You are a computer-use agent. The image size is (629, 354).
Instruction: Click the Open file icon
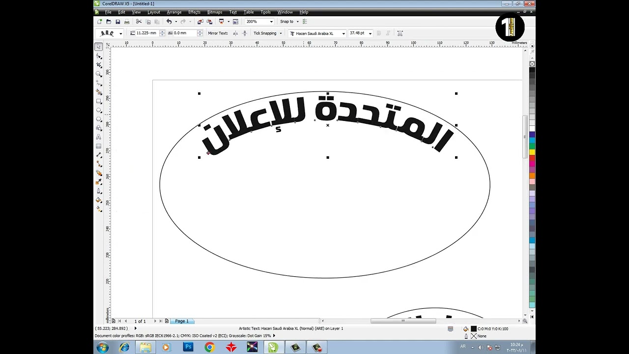click(x=109, y=22)
